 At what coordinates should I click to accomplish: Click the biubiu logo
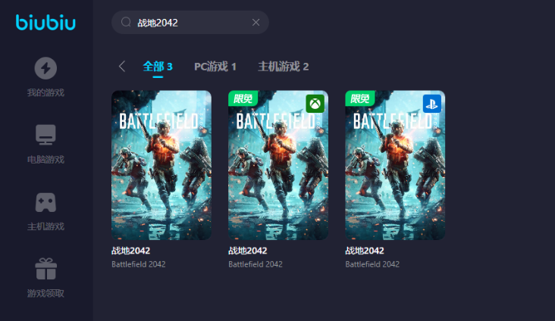coord(46,23)
